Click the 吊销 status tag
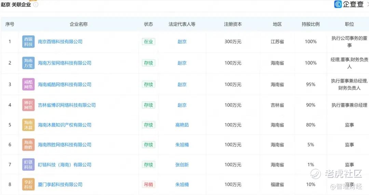 tap(149, 184)
